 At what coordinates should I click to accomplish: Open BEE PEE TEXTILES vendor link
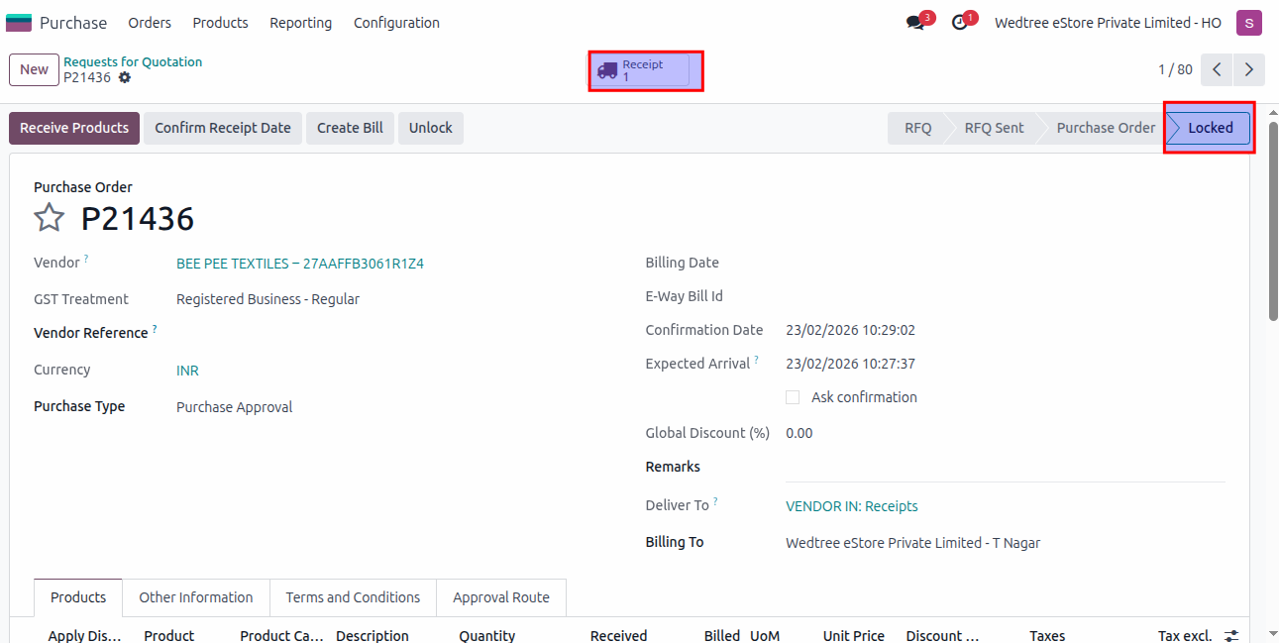tap(299, 264)
